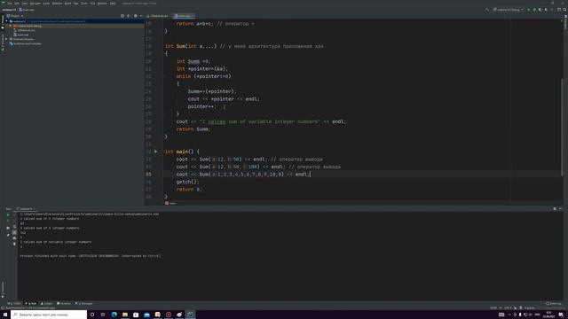Toggle scroll-to-end icon in Run console
This screenshot has height=319, width=568.
[14, 232]
